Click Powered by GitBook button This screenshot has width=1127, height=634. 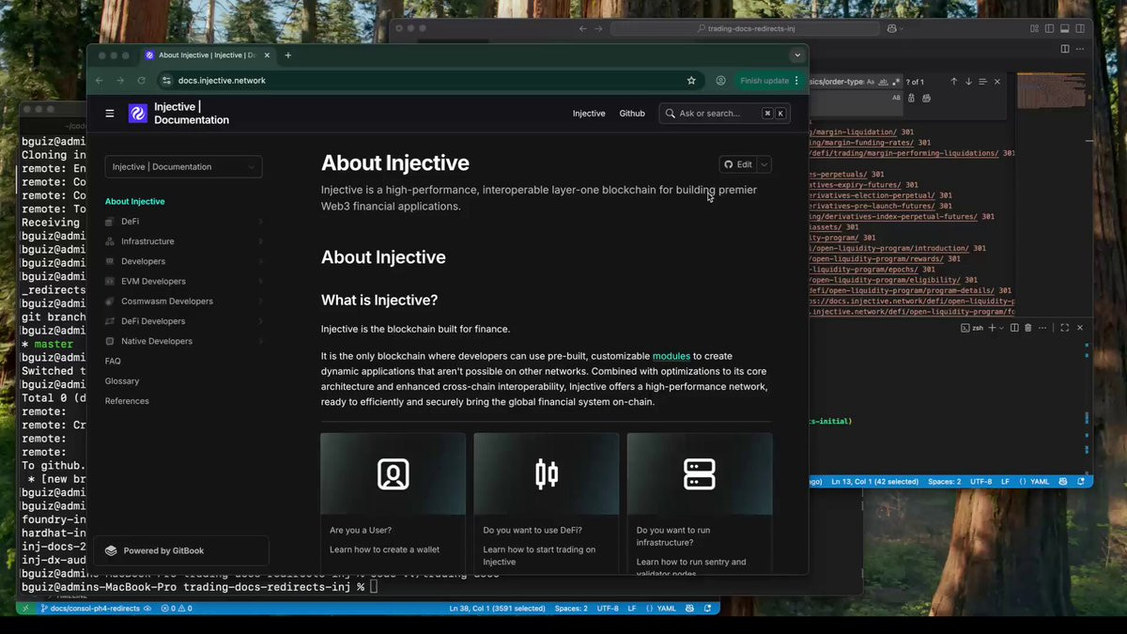click(181, 551)
